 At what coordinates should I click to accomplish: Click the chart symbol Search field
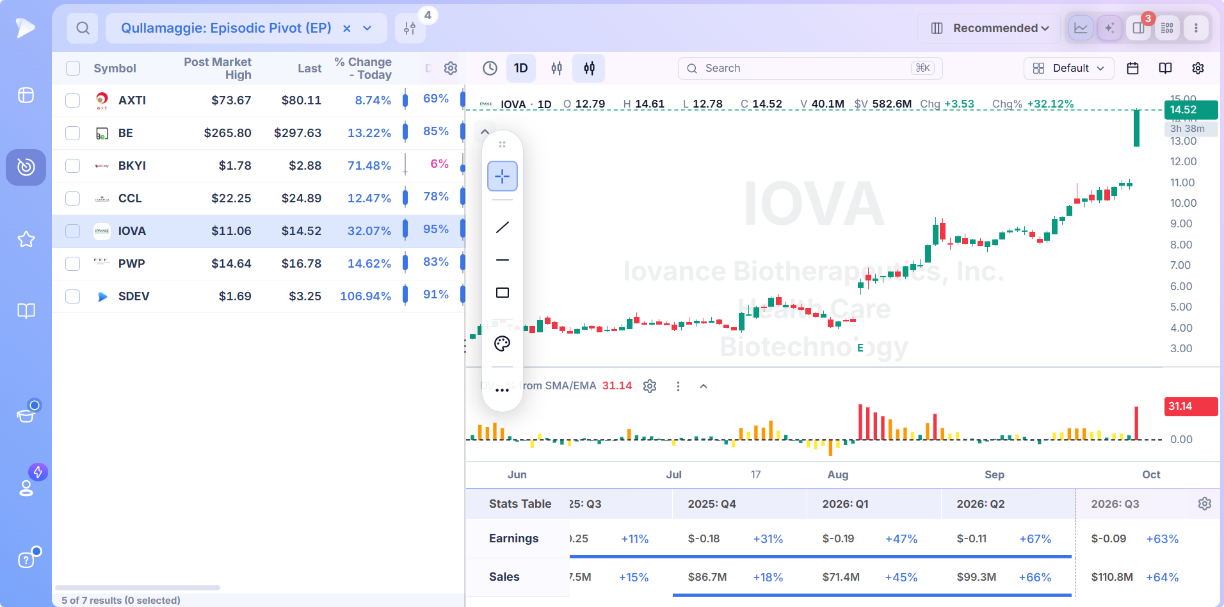coord(810,69)
